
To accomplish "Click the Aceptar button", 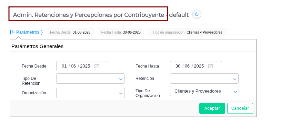I will tap(212, 108).
